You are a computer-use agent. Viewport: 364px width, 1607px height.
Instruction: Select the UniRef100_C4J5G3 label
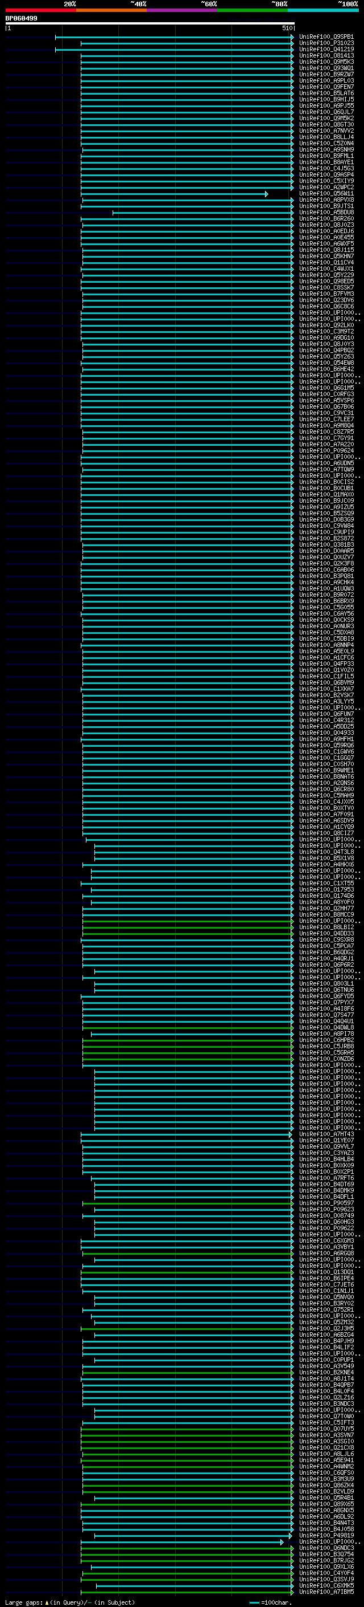pos(326,168)
